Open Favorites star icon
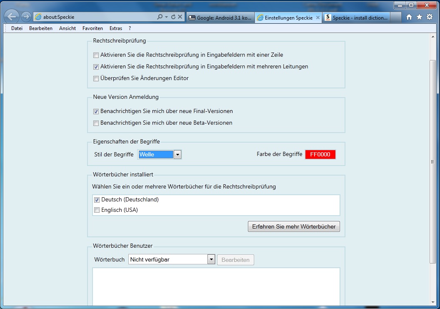The width and height of the screenshot is (440, 309). [419, 17]
